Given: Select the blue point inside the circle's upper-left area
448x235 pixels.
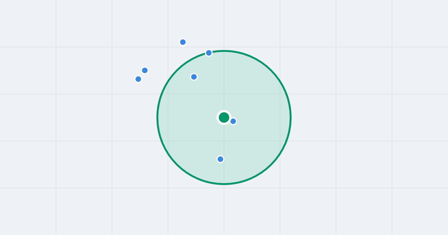Looking at the screenshot, I should [x=194, y=77].
